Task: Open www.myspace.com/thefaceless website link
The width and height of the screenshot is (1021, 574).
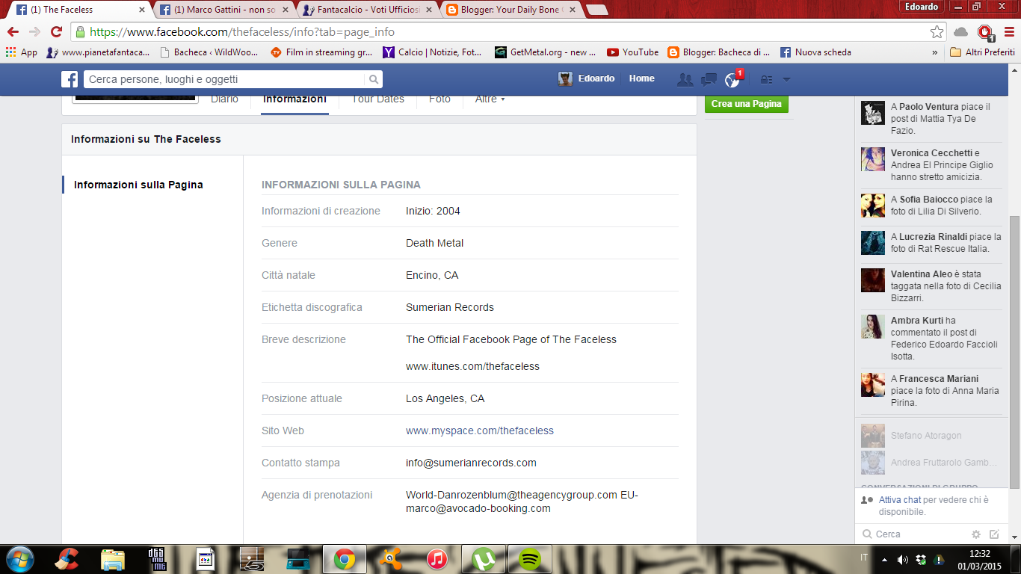Action: (x=480, y=430)
